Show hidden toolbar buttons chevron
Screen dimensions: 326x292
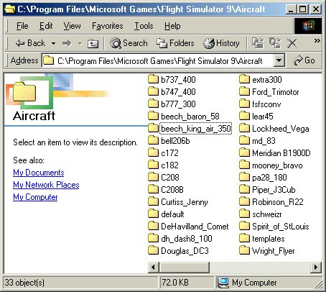point(317,41)
